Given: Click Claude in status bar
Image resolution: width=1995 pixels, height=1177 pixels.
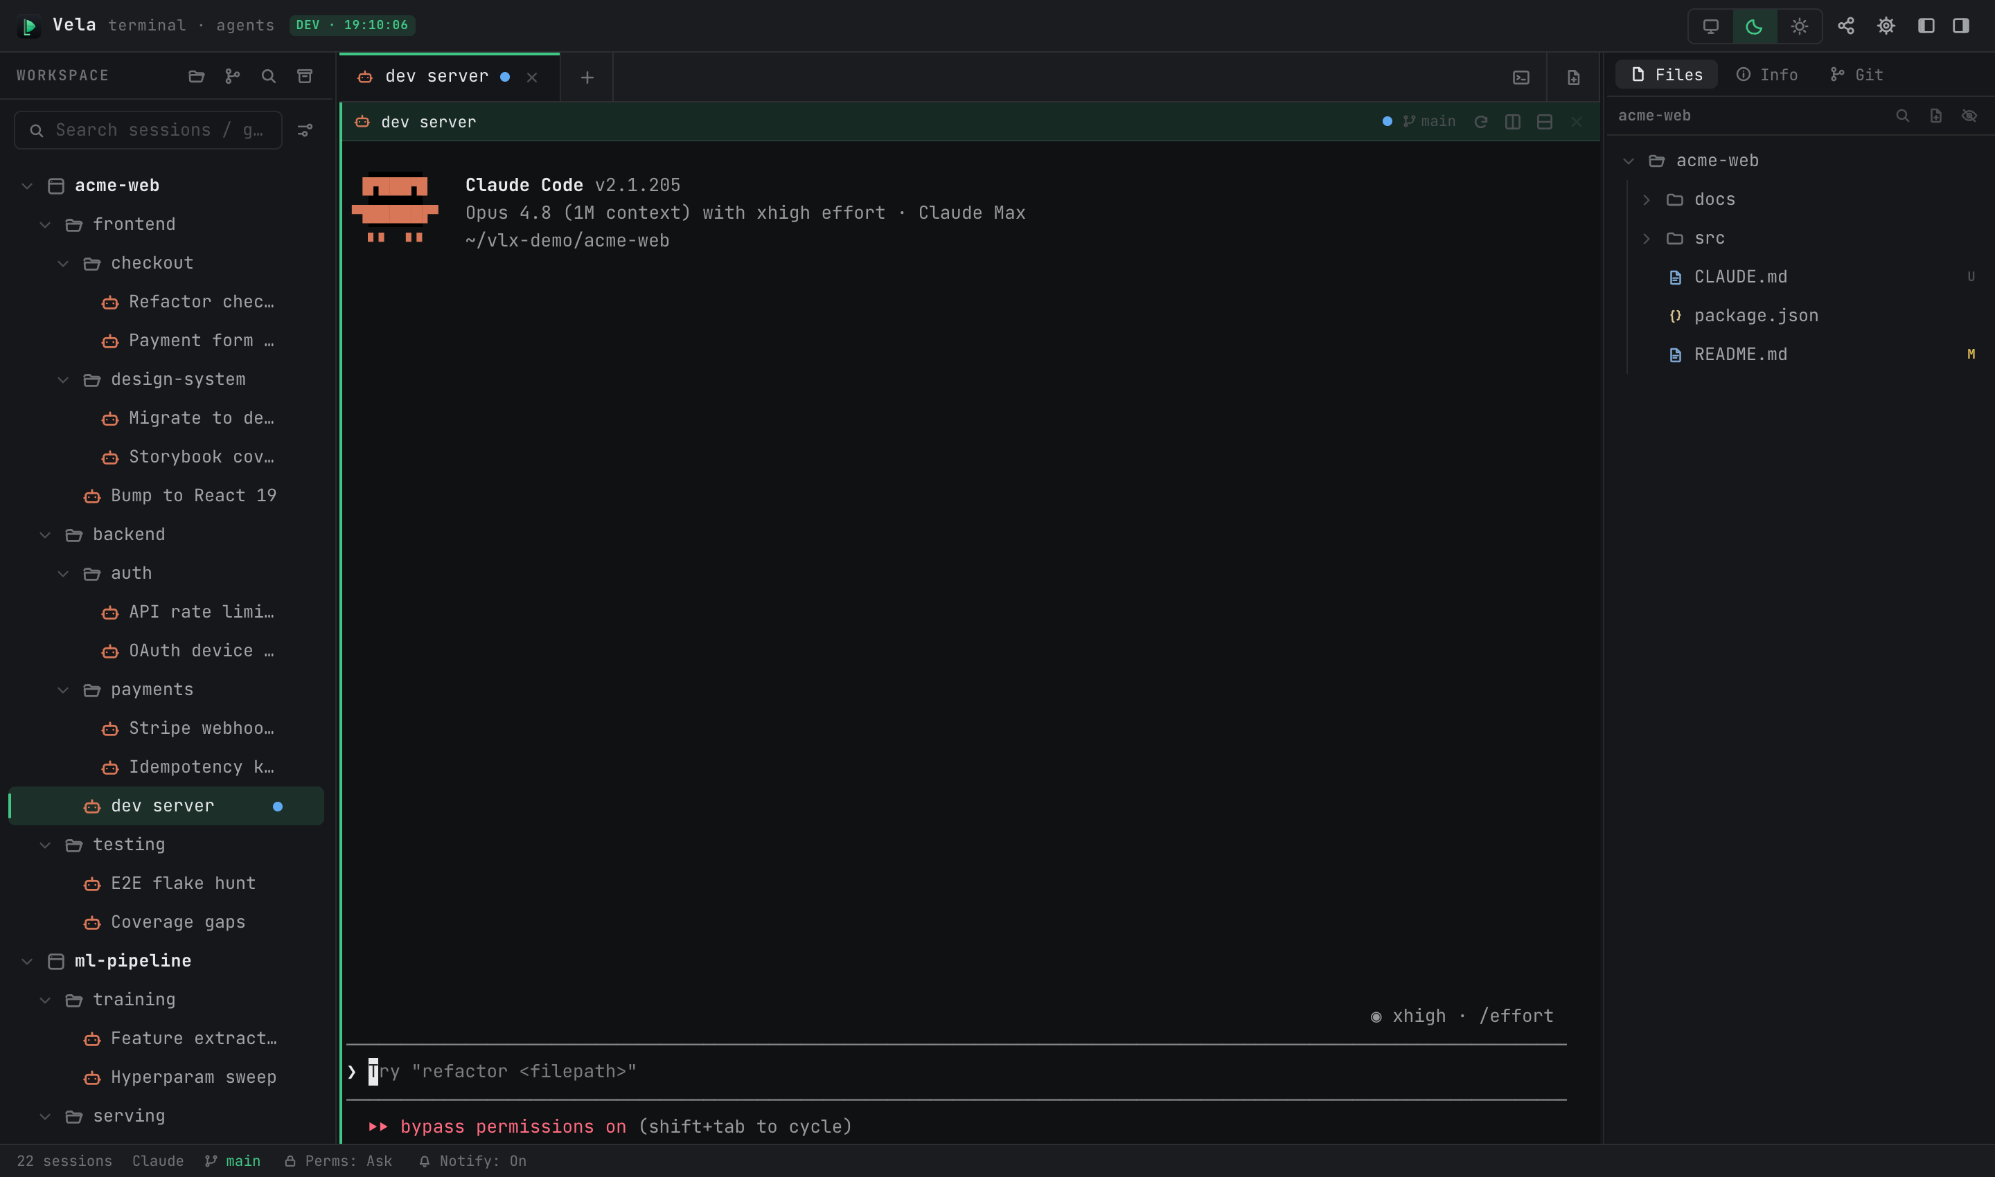Looking at the screenshot, I should (158, 1161).
